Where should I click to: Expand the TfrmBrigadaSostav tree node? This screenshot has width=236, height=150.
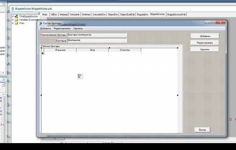13,16
